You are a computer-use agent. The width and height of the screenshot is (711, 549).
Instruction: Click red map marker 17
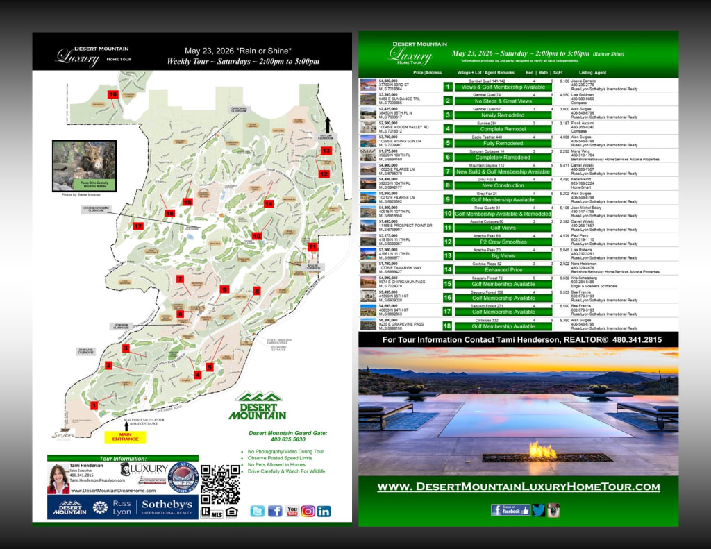tap(138, 226)
